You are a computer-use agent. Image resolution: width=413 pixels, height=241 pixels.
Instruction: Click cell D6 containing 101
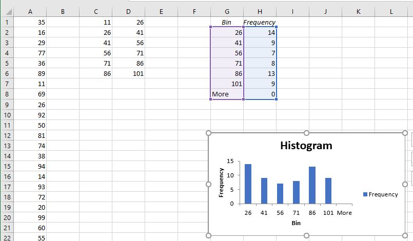pos(128,74)
